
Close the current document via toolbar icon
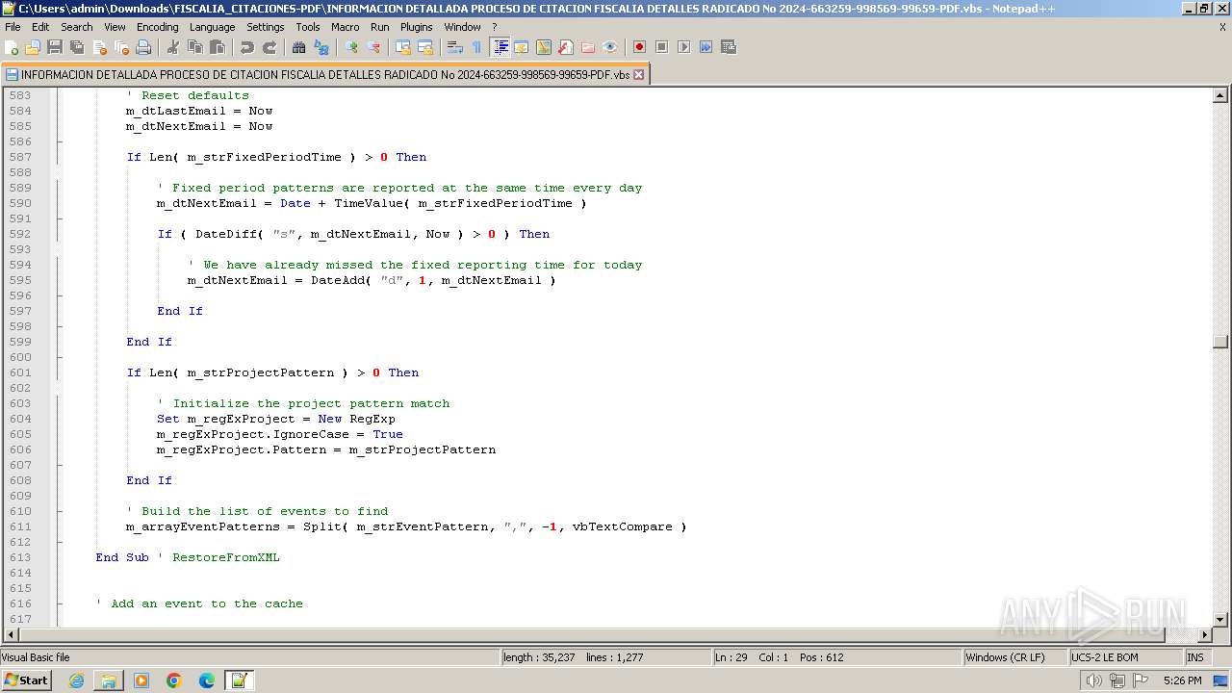[x=99, y=47]
